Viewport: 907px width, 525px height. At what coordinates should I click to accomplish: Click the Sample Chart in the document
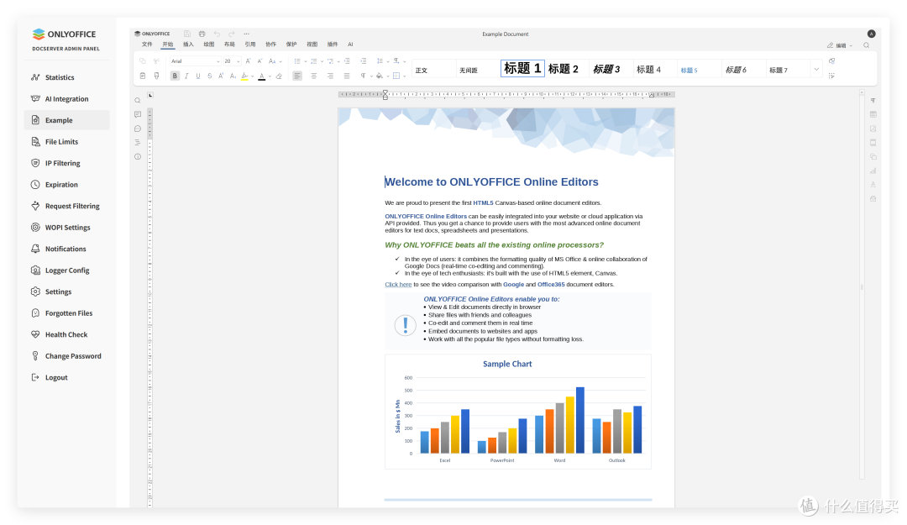tap(517, 412)
